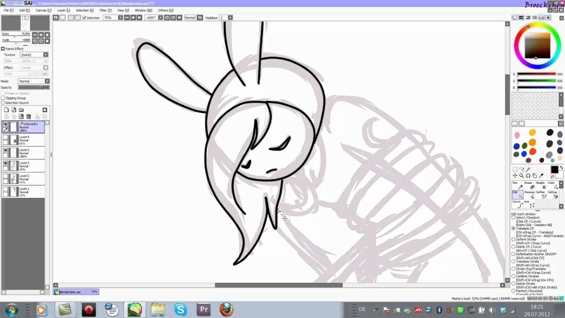Choose the Curve stroke tool

pos(517,205)
